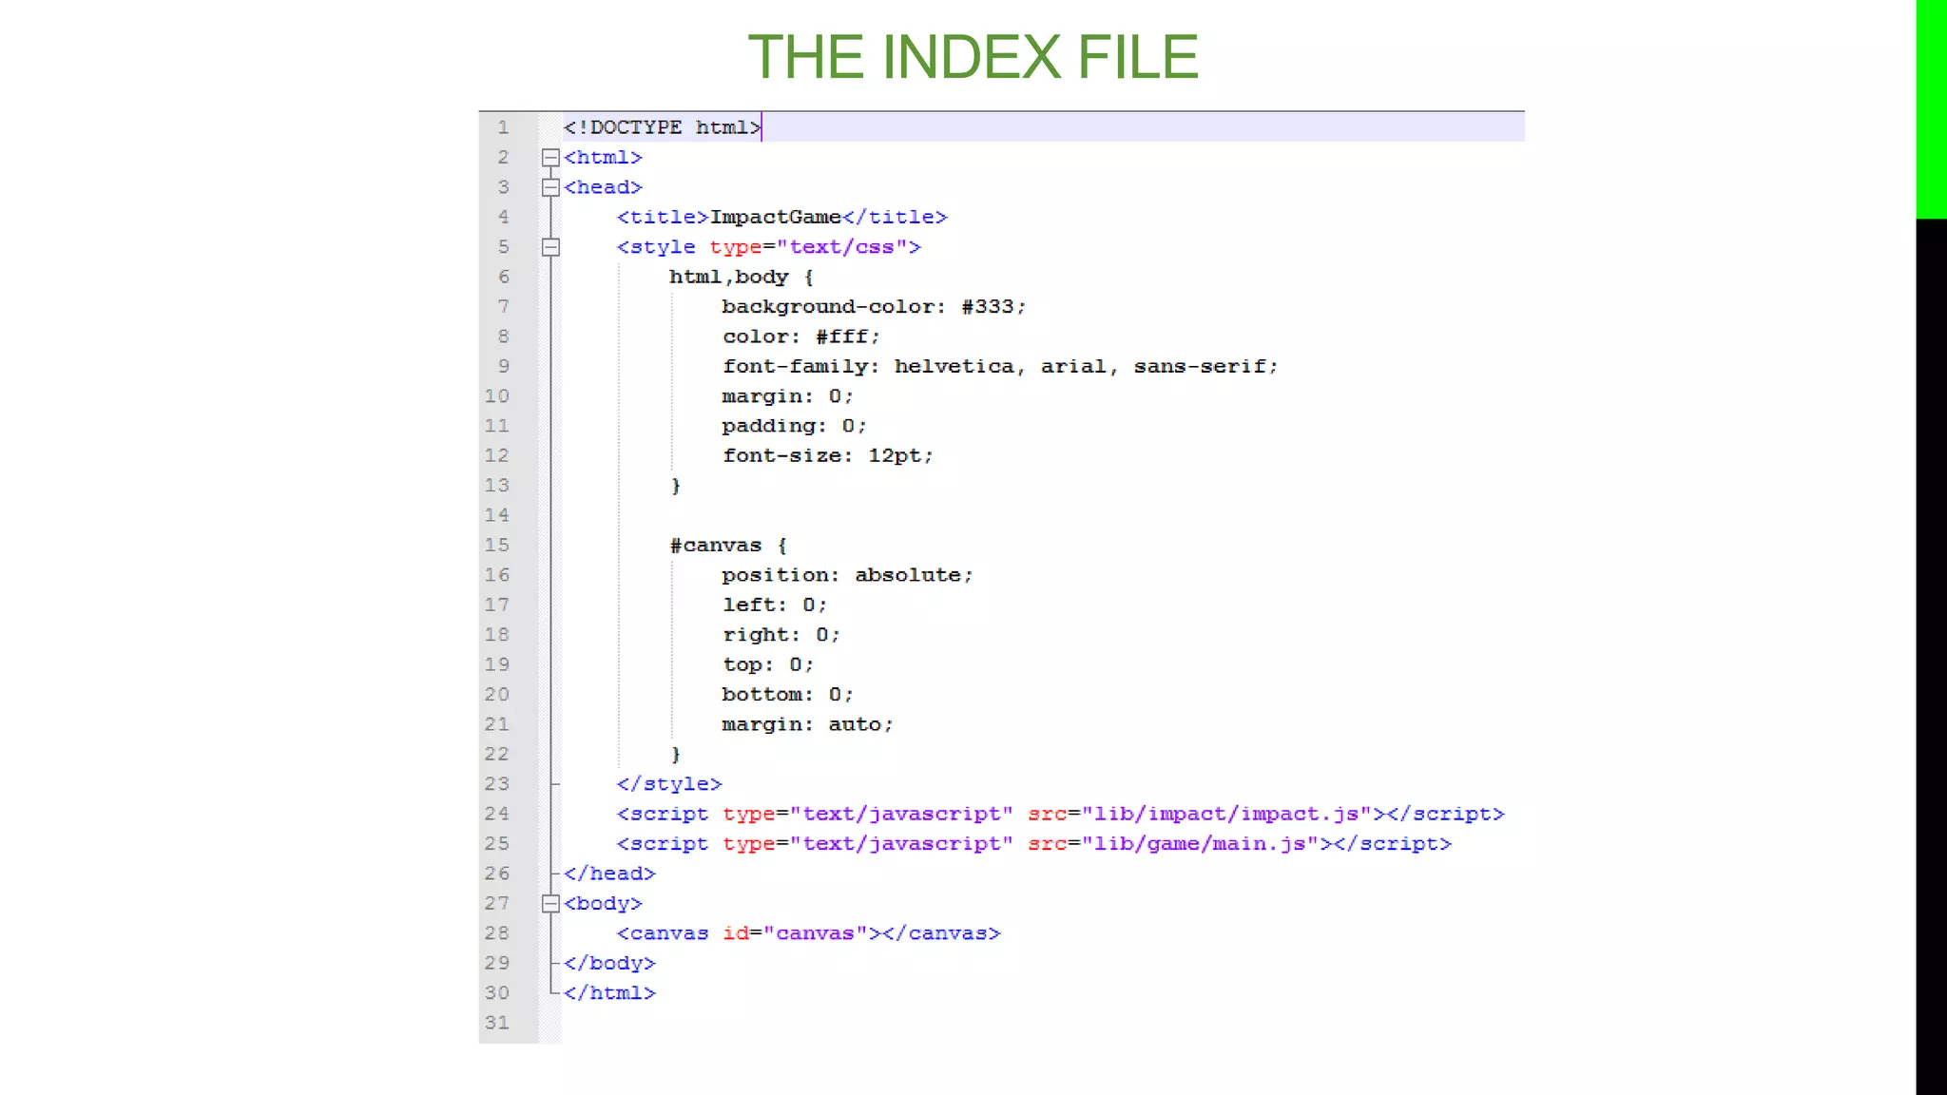The image size is (1947, 1095).
Task: Click the 'bottom: 0;' declaration
Action: click(787, 695)
